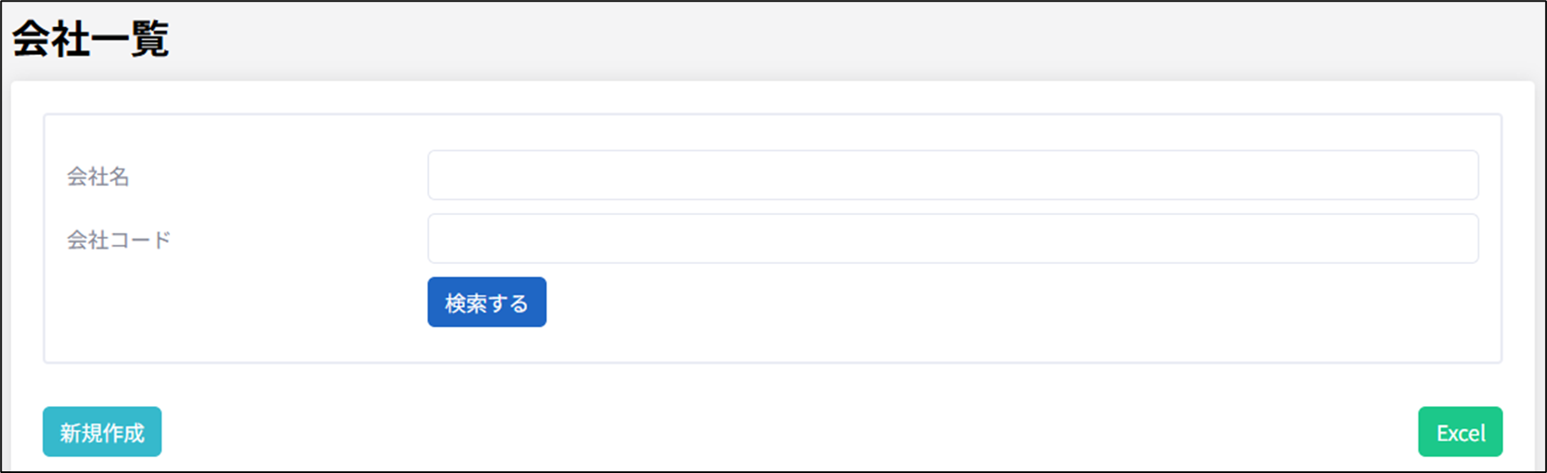Viewport: 1547px width, 473px height.
Task: Select the 会社名 field label
Action: click(98, 177)
